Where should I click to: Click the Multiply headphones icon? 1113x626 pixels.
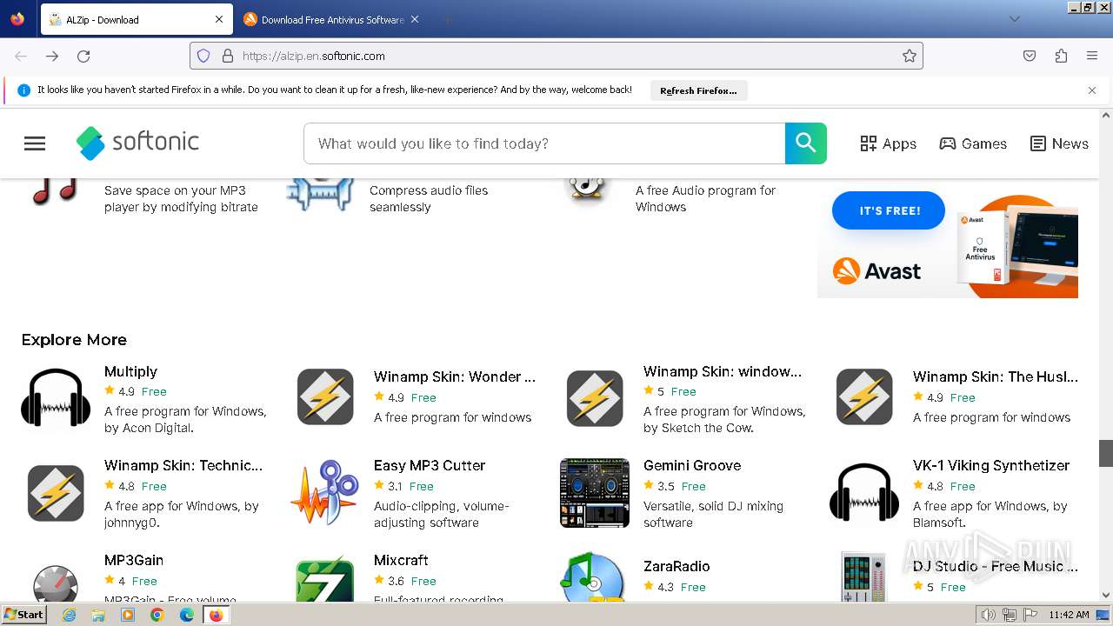coord(56,399)
